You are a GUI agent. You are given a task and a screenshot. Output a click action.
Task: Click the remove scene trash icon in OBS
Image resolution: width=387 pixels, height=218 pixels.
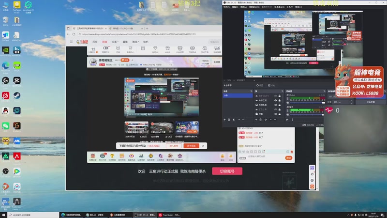(x=229, y=120)
